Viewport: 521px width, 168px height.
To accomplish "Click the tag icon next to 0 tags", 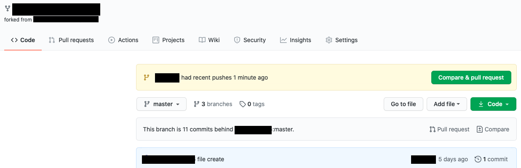I will pyautogui.click(x=243, y=104).
